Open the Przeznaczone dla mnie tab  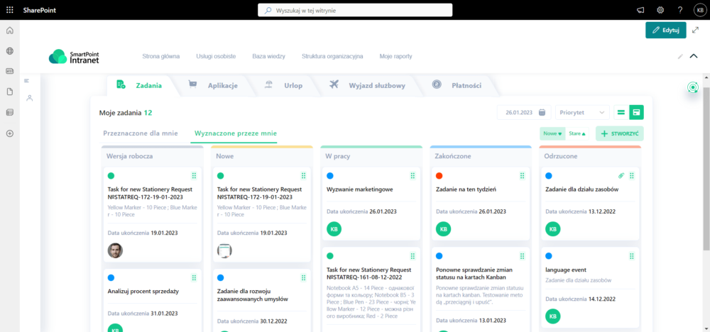[x=139, y=133]
